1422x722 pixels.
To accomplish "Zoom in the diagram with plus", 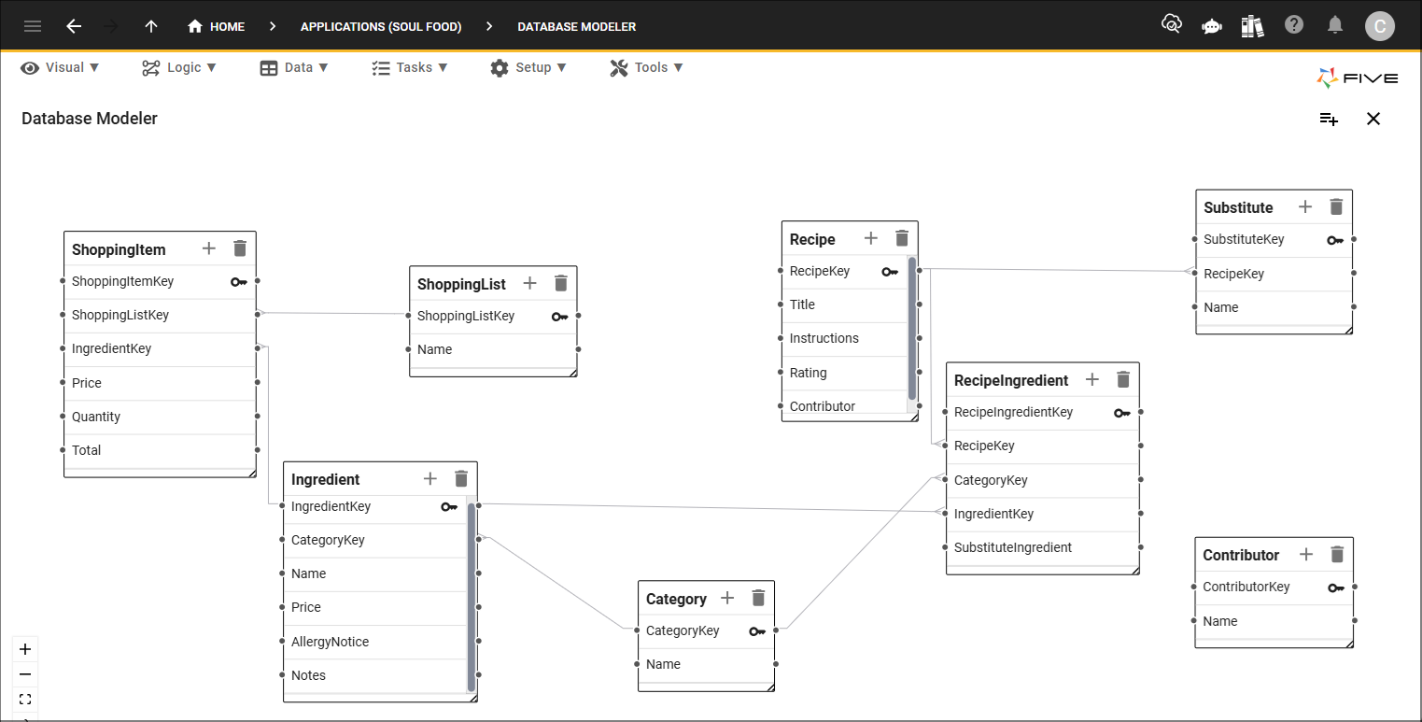I will [x=25, y=649].
